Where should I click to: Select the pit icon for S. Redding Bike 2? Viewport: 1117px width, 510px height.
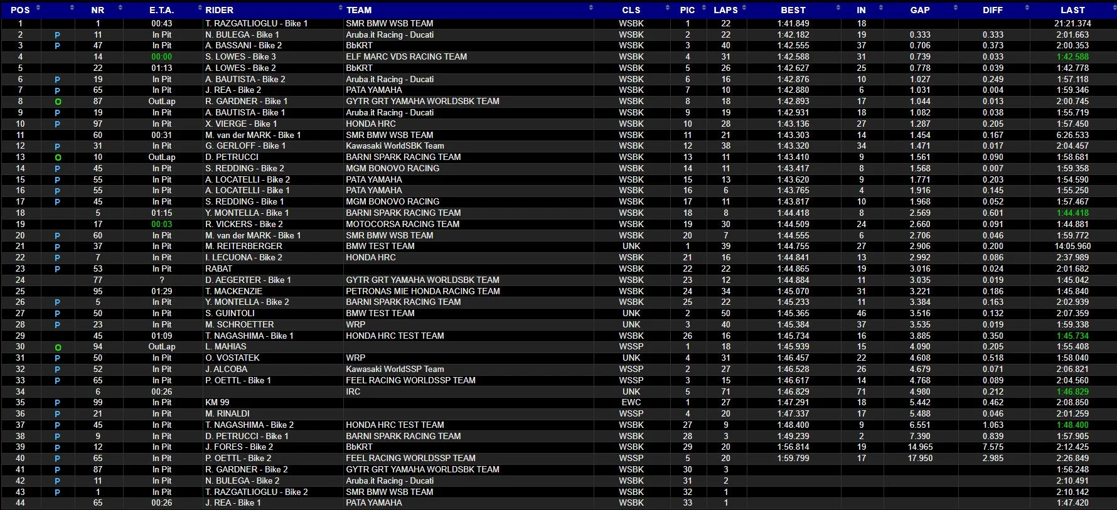click(x=58, y=169)
